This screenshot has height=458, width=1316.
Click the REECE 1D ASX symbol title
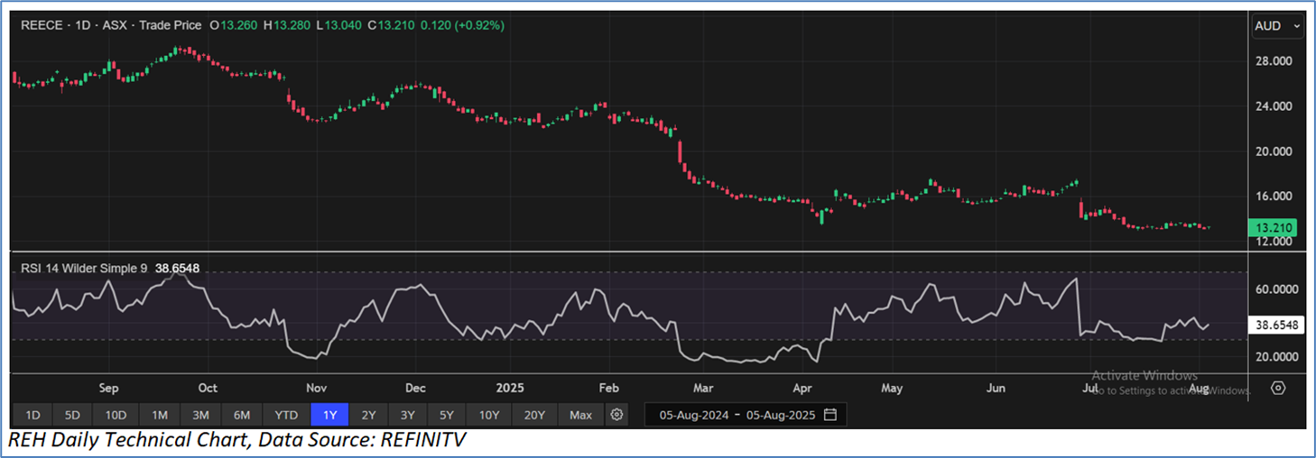(x=112, y=25)
